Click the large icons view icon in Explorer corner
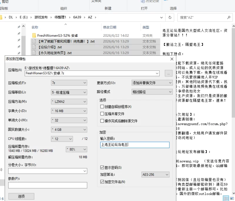The height and width of the screenshot is (201, 235). (x=232, y=198)
